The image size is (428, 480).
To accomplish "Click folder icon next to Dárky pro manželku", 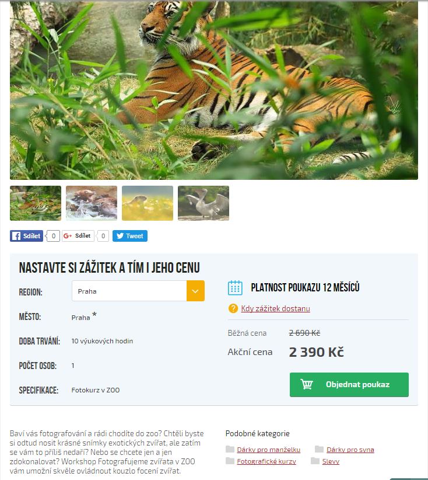I will pyautogui.click(x=230, y=449).
